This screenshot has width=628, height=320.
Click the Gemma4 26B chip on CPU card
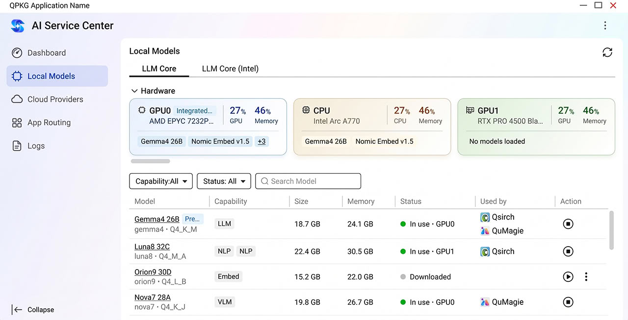tap(326, 141)
